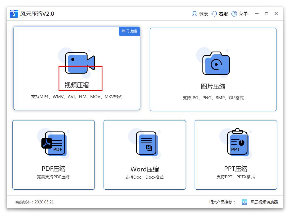This screenshot has width=290, height=215.
Task: Click text 支持MP4、WMV、AVI、FLV、MOV、MKV格式
Action: (x=77, y=97)
